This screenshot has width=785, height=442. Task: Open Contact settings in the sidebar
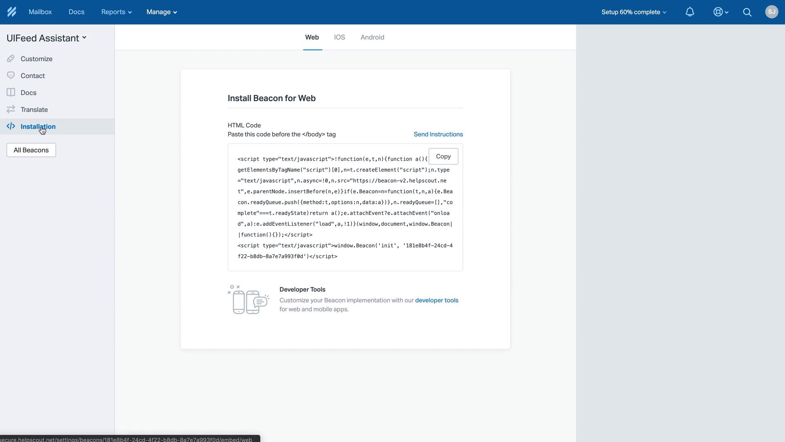click(x=57, y=76)
